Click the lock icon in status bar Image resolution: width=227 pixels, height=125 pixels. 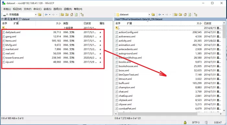pos(185,122)
